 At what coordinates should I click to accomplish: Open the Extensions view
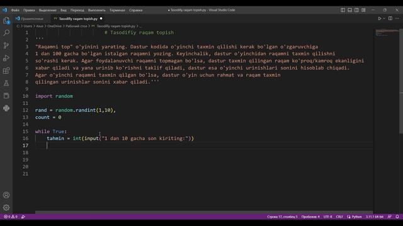coord(6,70)
